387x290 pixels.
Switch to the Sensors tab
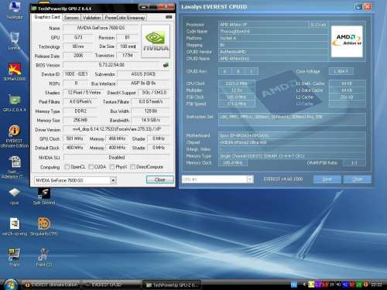click(x=71, y=18)
